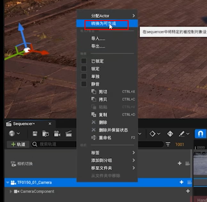
Task: Click the 剪切 scissors icon
Action: (x=94, y=92)
